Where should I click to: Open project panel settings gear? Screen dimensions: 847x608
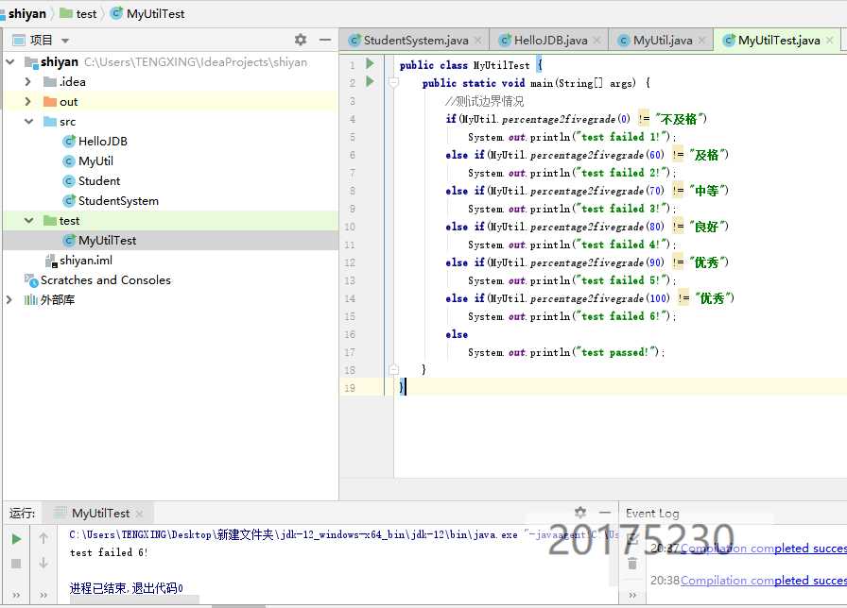click(x=301, y=40)
